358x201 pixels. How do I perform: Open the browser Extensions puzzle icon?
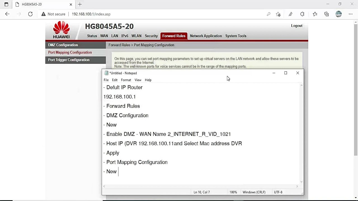point(302,14)
